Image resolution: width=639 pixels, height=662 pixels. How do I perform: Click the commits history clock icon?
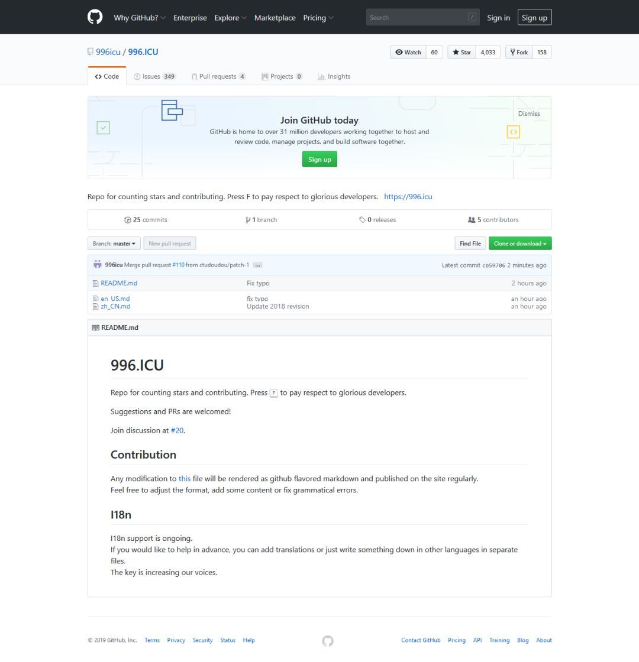click(127, 220)
